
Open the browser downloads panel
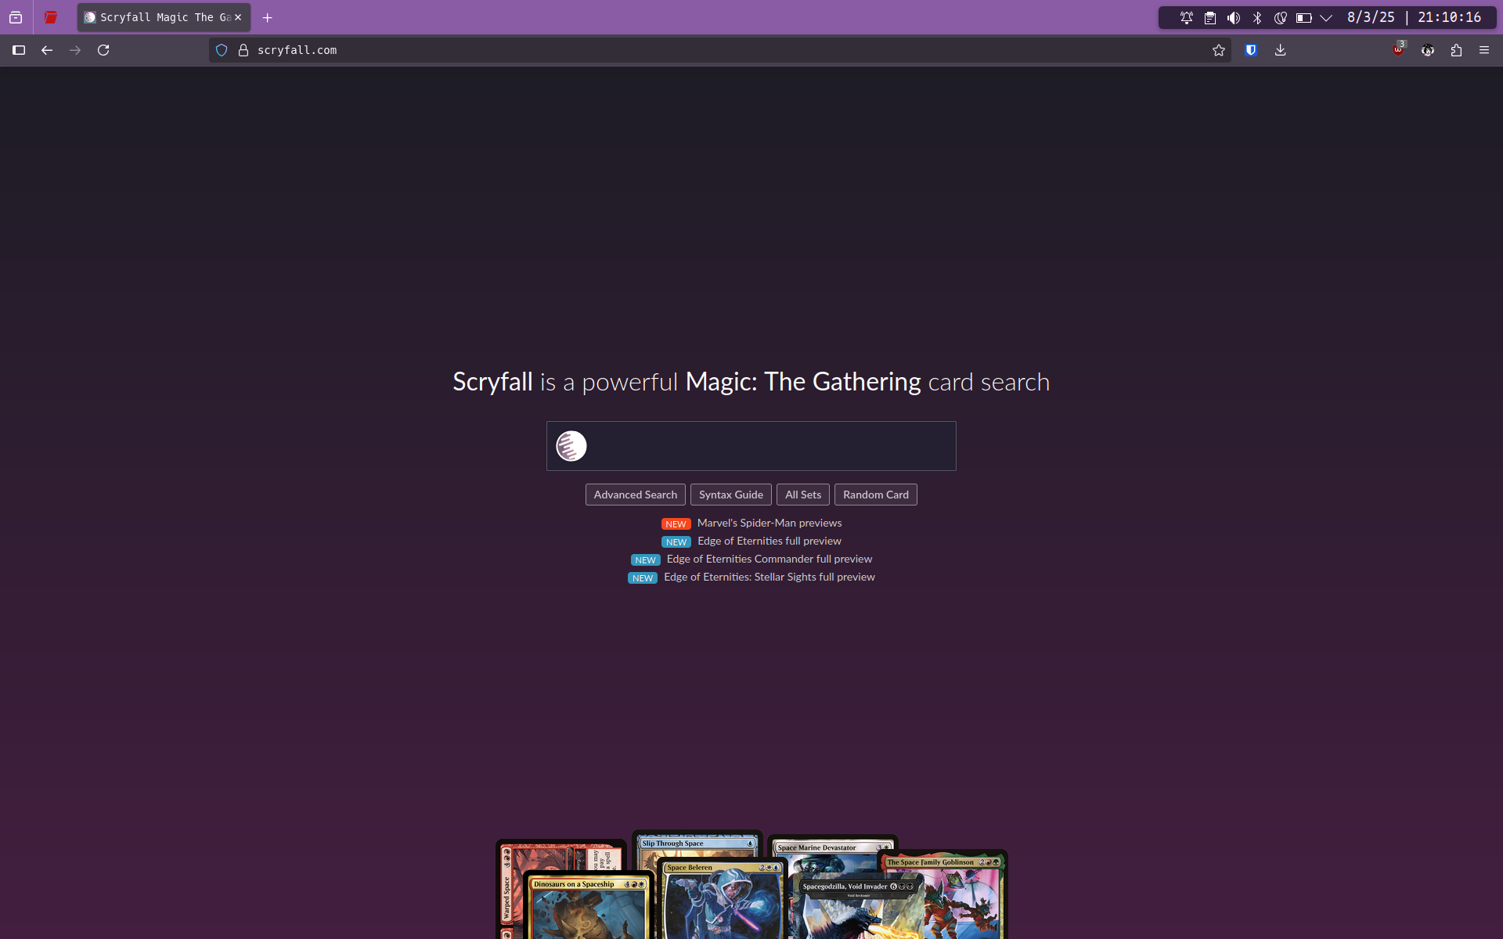pyautogui.click(x=1281, y=50)
